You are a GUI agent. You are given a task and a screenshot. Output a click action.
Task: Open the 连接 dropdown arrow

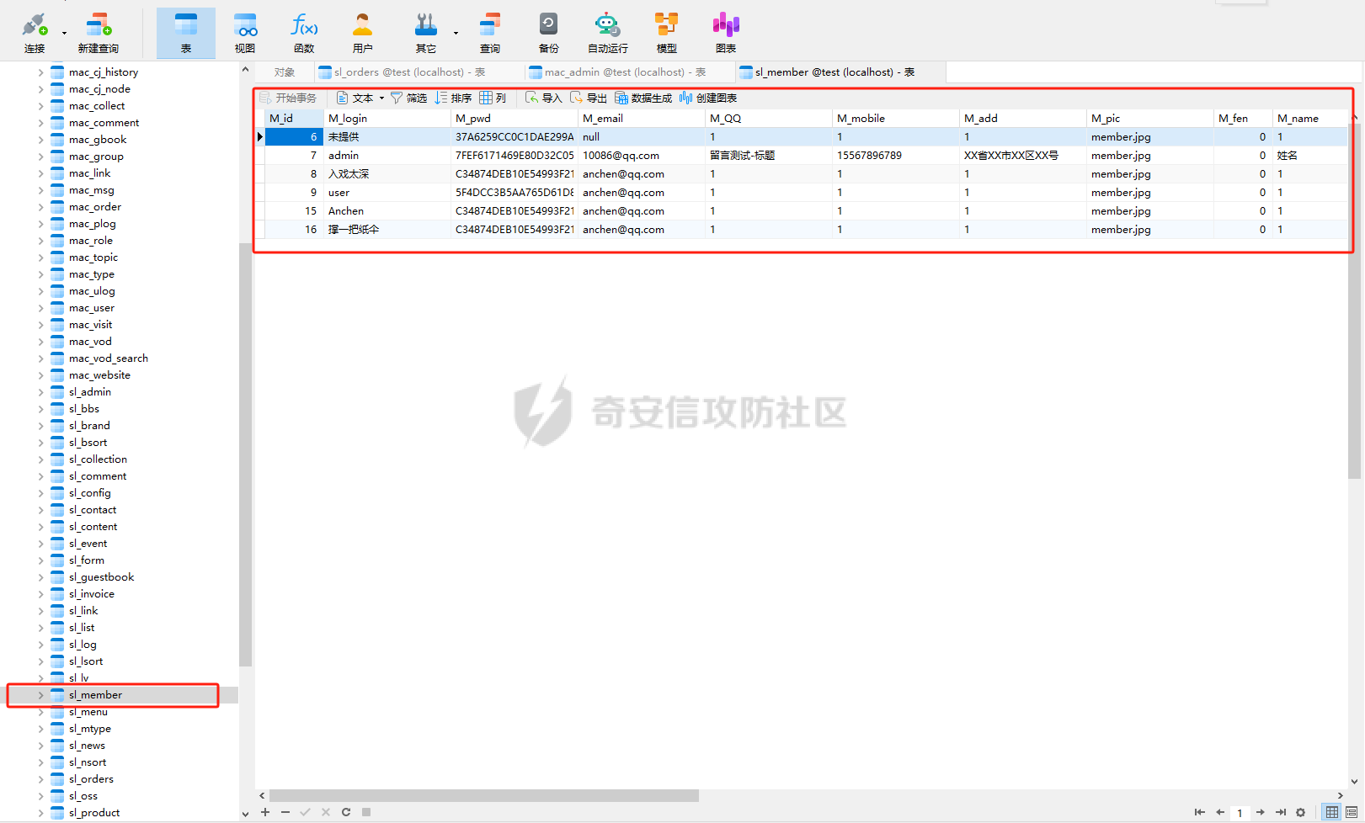click(x=64, y=34)
